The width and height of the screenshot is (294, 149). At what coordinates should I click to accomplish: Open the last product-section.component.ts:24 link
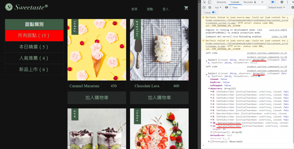[267, 70]
